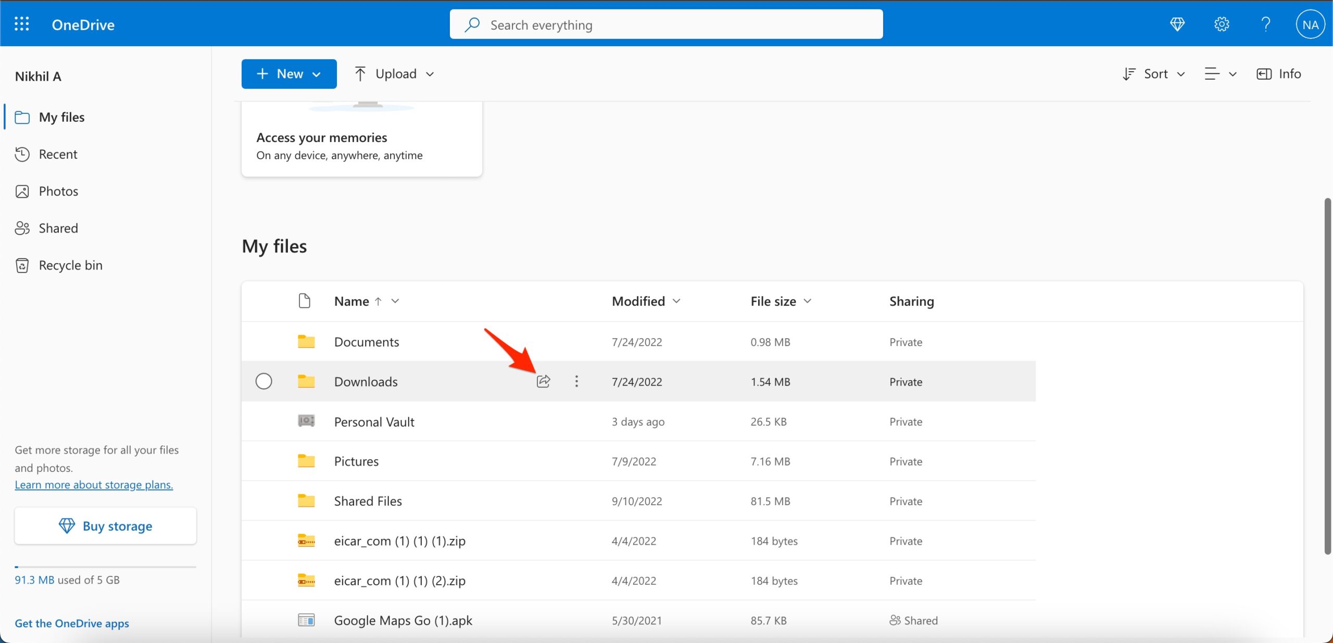Click the OneDrive diamond premium icon

click(1177, 23)
